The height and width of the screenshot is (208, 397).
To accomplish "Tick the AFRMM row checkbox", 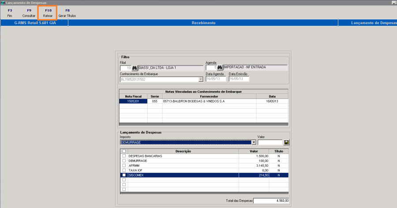I will 124,165.
